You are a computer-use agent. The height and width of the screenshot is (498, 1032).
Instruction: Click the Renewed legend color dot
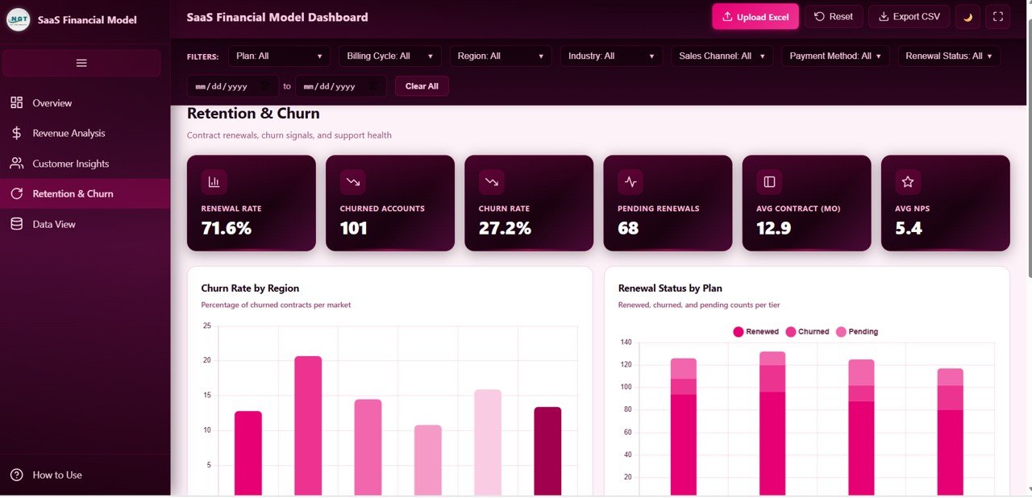click(x=739, y=331)
